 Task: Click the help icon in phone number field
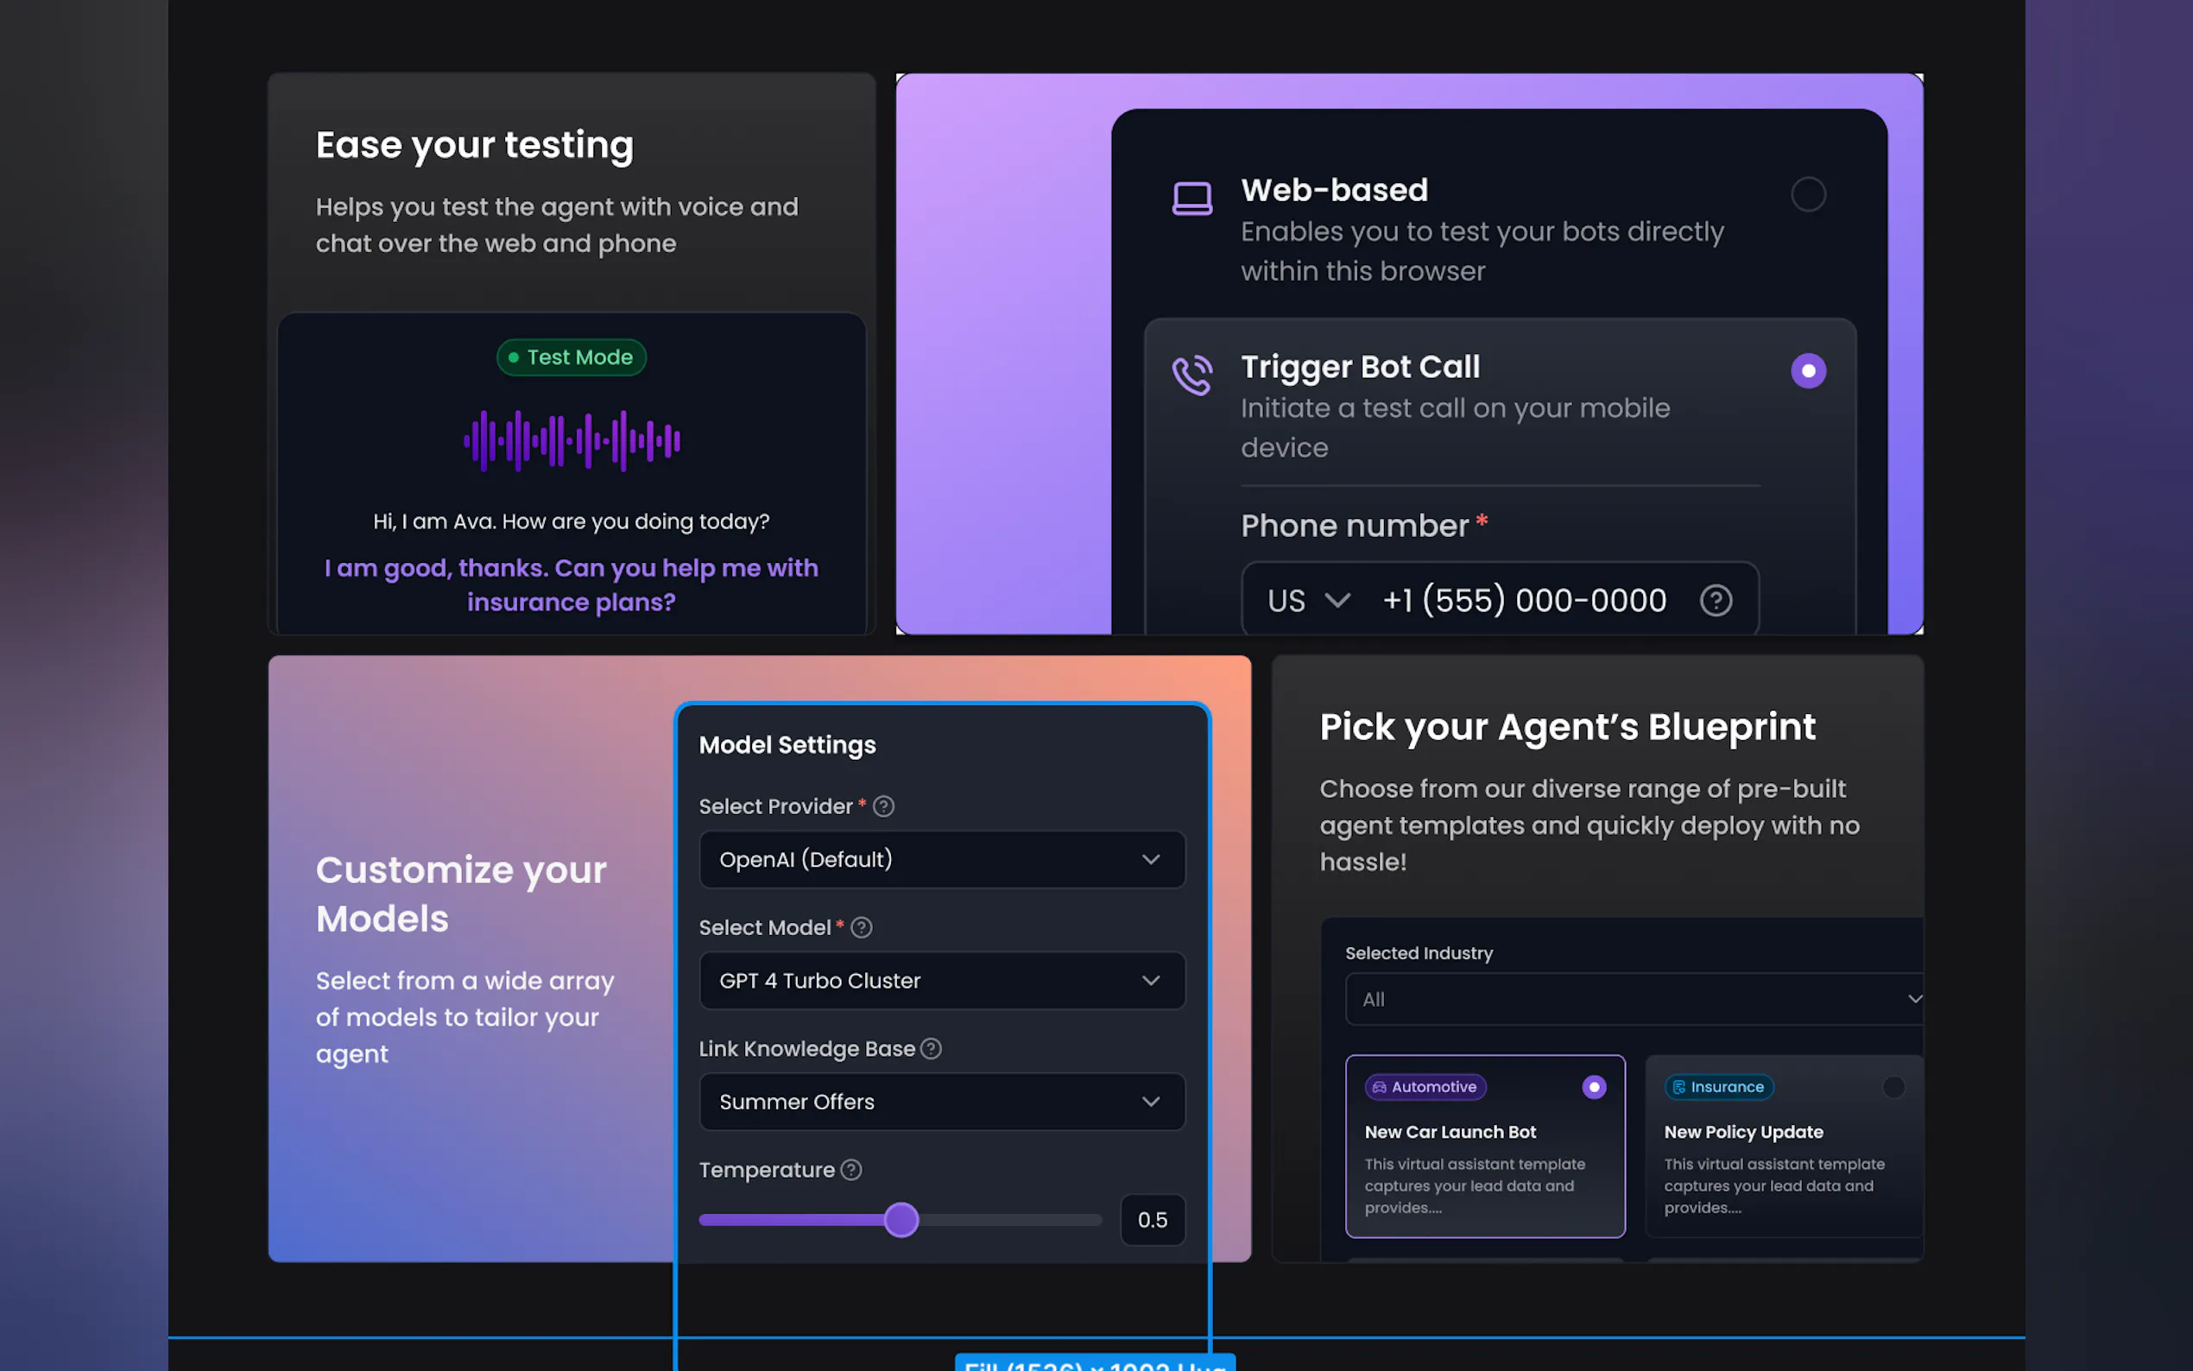click(1716, 600)
